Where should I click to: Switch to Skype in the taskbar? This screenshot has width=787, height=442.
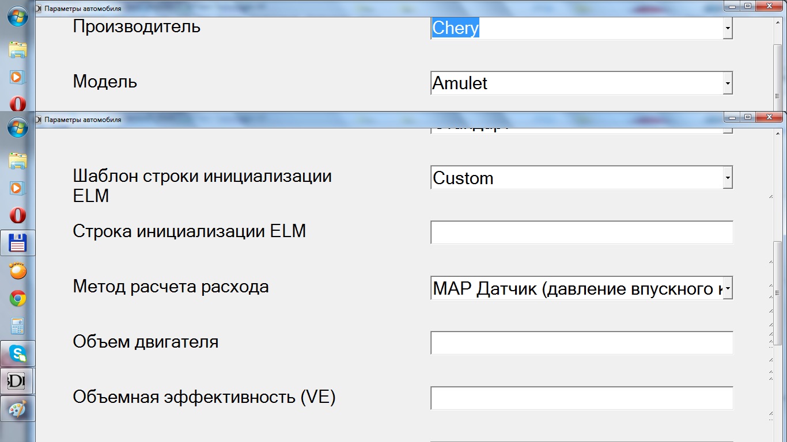pyautogui.click(x=18, y=353)
